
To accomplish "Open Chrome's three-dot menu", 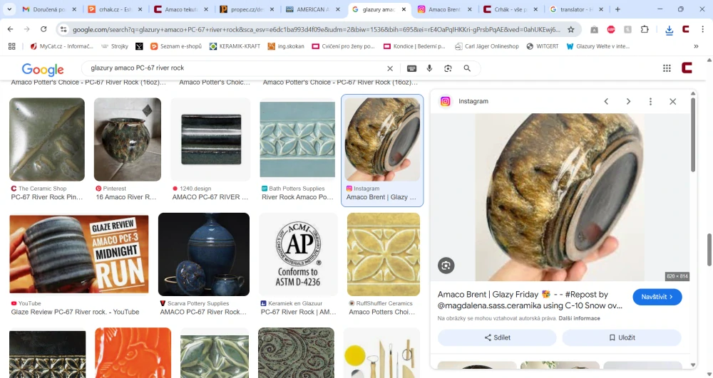I will pos(702,29).
